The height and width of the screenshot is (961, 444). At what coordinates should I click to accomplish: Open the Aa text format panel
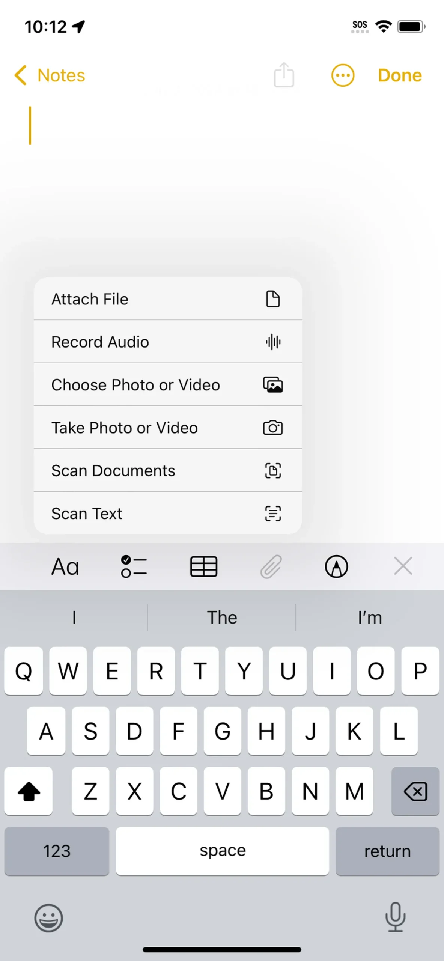[65, 566]
